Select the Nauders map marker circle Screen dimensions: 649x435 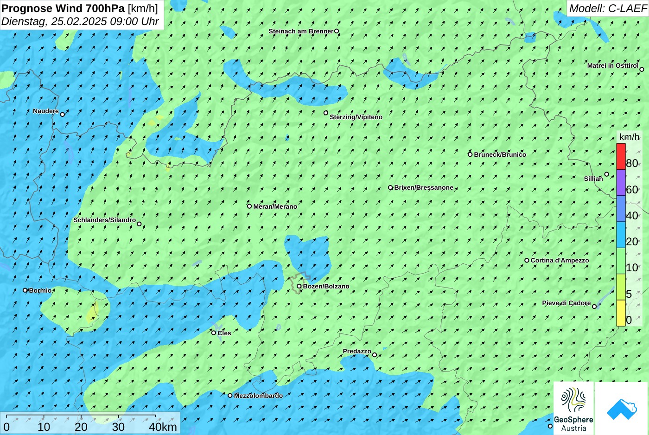pos(63,114)
